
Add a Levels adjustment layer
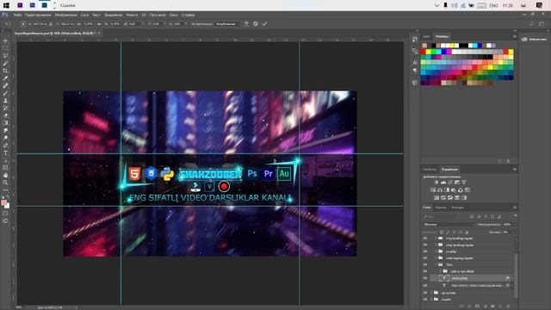443,183
